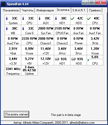Click the 3Vsb 3,42V cell

pos(95,40)
